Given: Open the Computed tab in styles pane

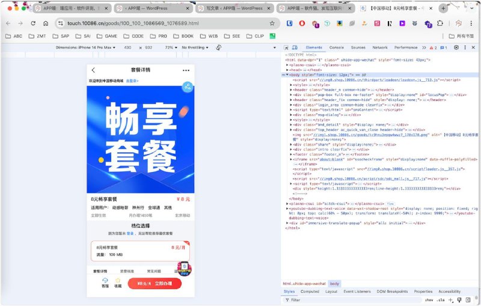Looking at the screenshot, I should [310, 291].
